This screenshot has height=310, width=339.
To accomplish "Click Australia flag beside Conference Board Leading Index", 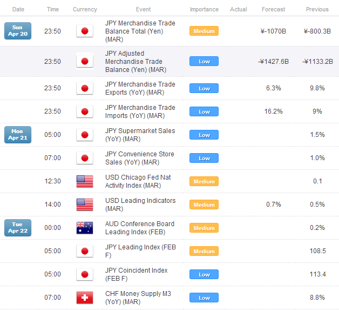I will (x=85, y=228).
